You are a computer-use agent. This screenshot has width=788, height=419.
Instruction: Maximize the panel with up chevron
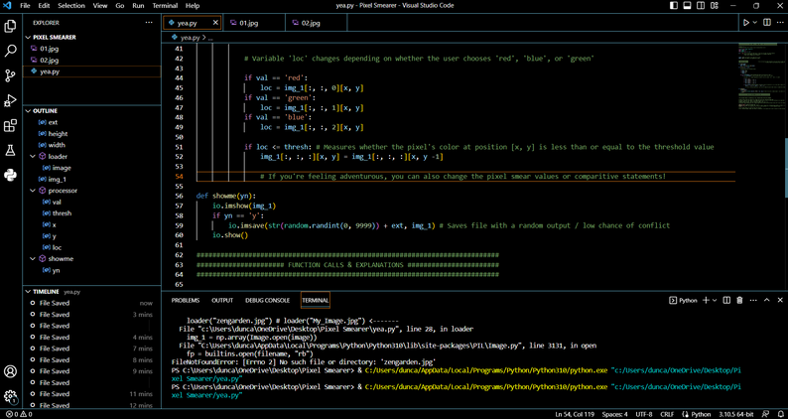[767, 300]
